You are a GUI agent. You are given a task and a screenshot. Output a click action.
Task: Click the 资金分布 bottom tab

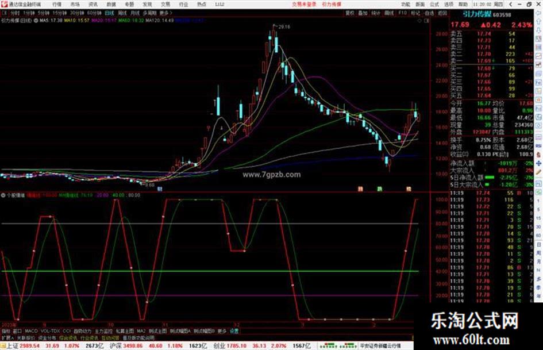47,338
